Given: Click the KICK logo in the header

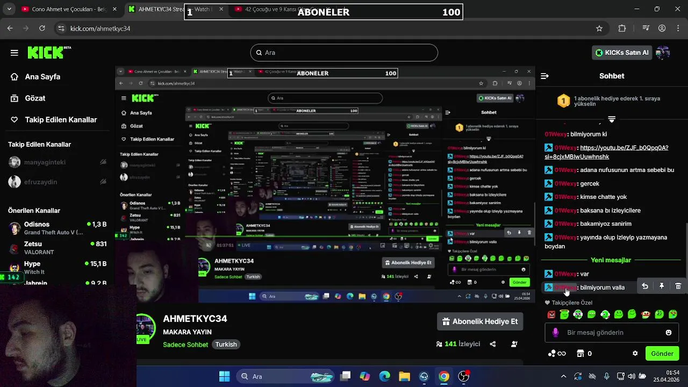Looking at the screenshot, I should (x=49, y=52).
